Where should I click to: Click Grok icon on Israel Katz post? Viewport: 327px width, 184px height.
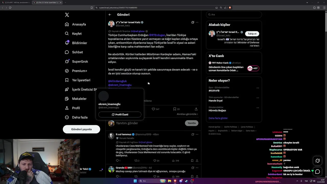point(193,22)
